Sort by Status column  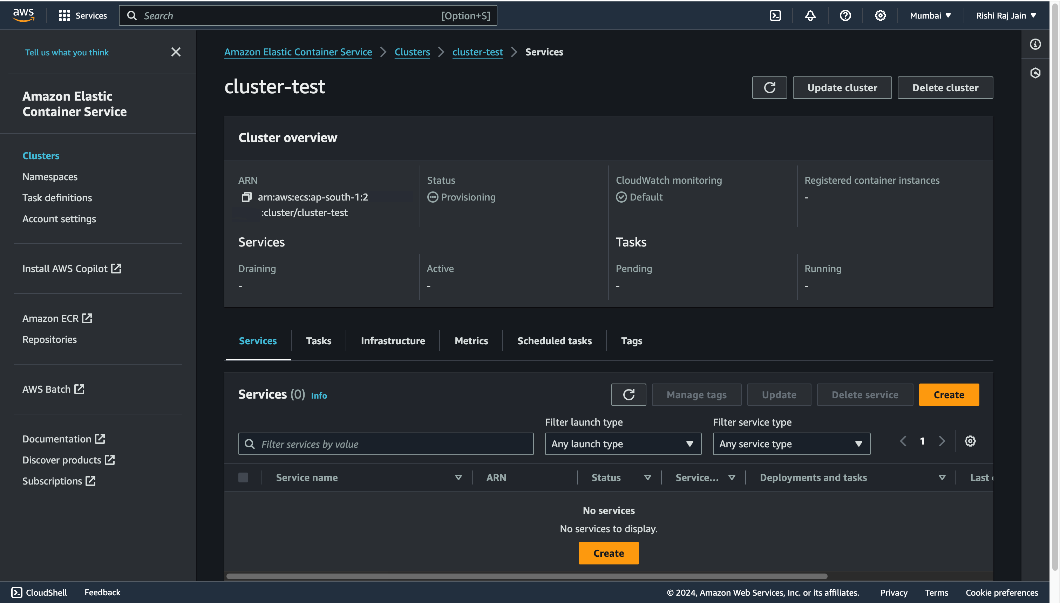(x=647, y=477)
